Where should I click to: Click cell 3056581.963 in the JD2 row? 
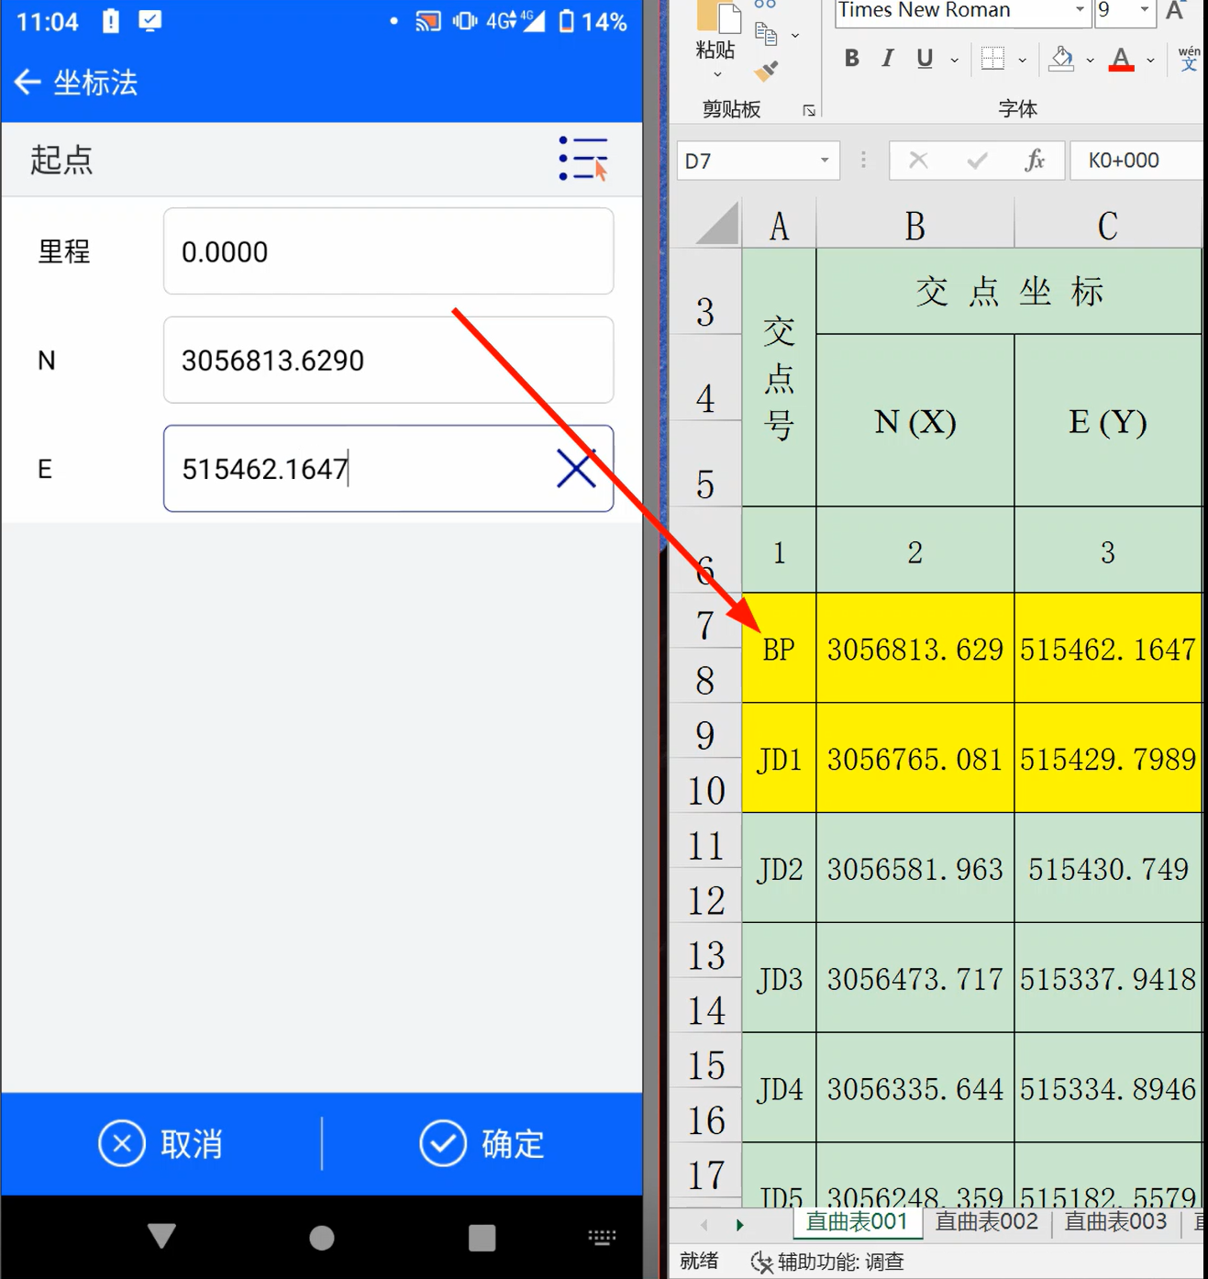(915, 868)
